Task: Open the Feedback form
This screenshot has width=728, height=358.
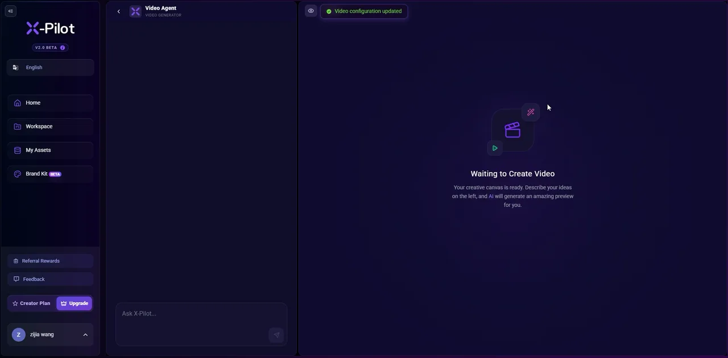Action: [x=51, y=279]
